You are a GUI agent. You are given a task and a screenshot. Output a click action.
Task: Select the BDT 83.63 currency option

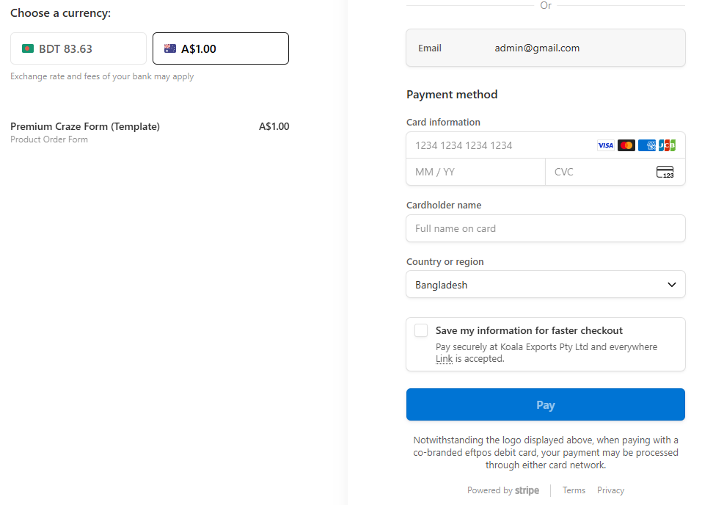[78, 49]
